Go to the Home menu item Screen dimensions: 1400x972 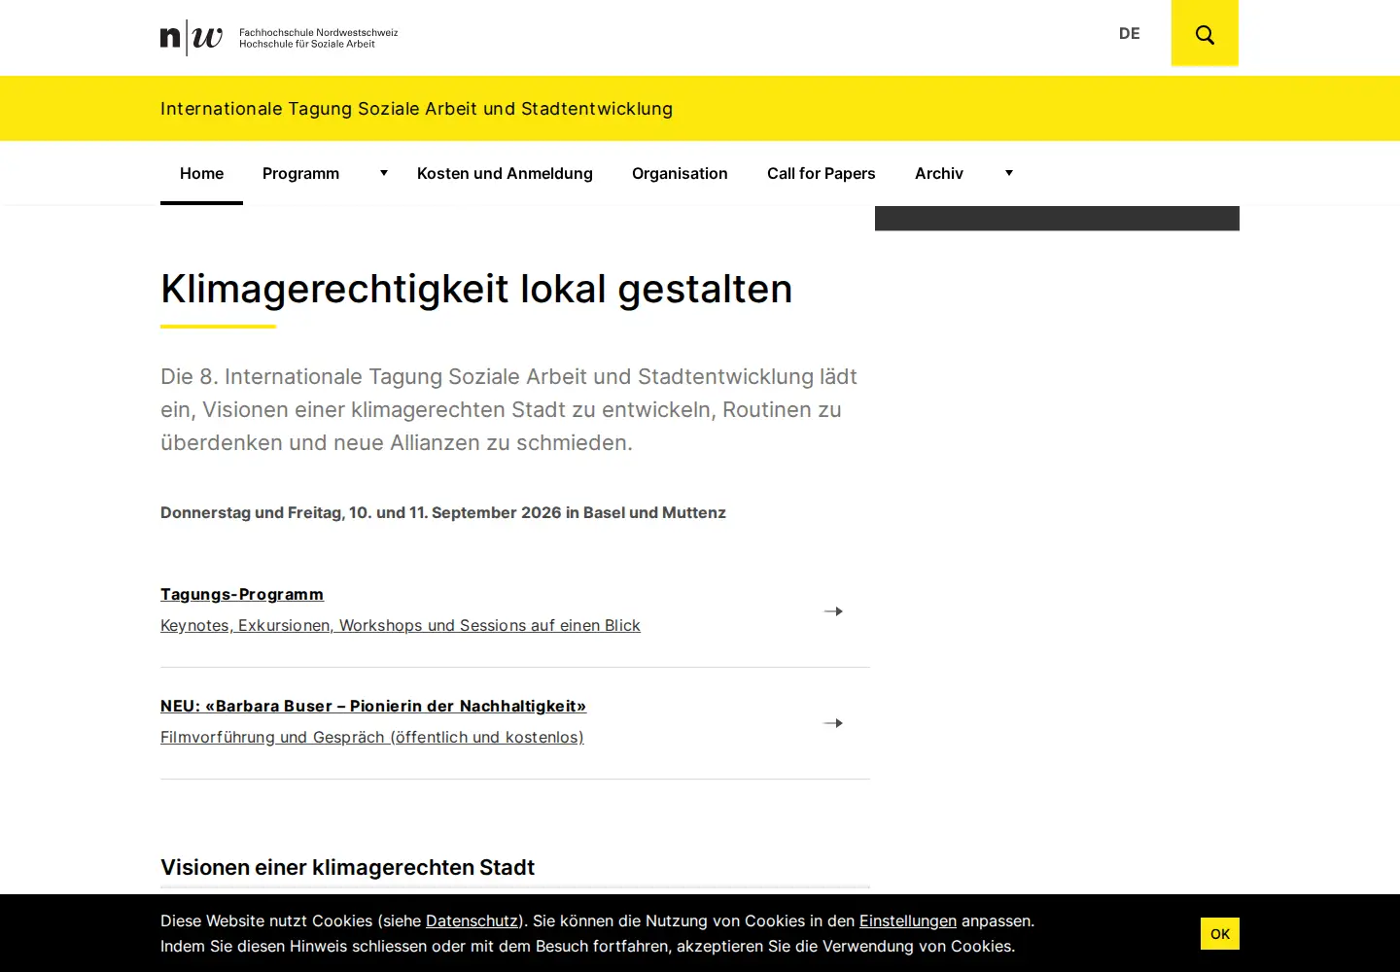[201, 173]
